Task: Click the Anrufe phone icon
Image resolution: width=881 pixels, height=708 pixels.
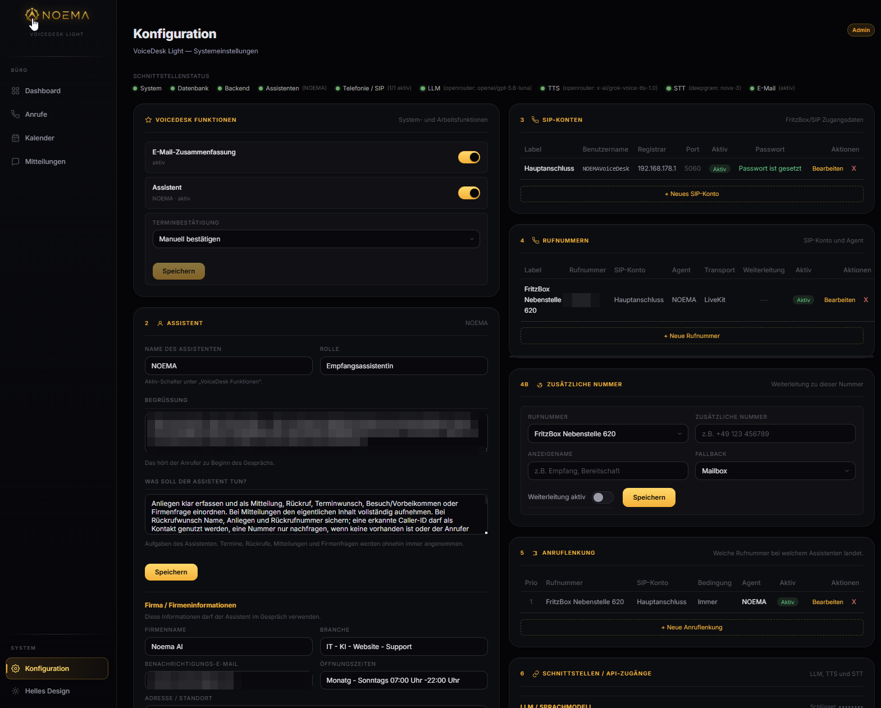Action: (15, 115)
